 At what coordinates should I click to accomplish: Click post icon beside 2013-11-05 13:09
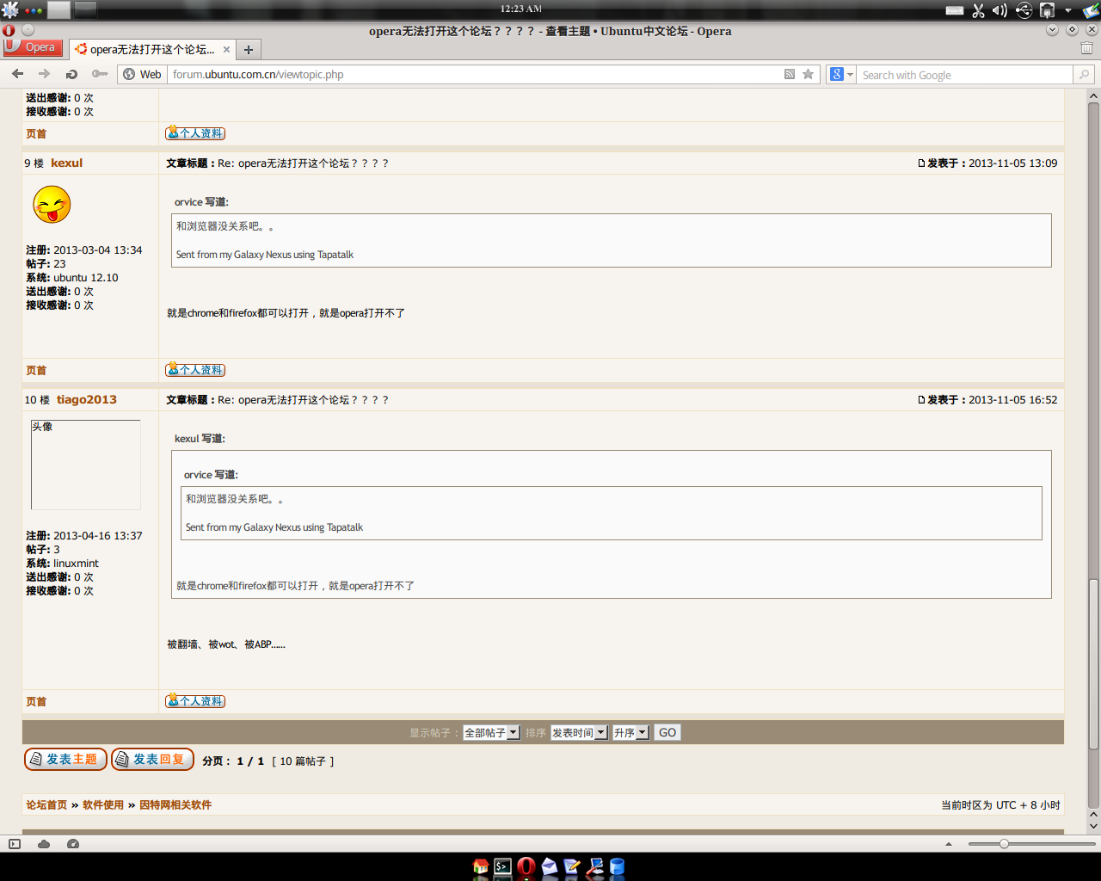point(921,163)
